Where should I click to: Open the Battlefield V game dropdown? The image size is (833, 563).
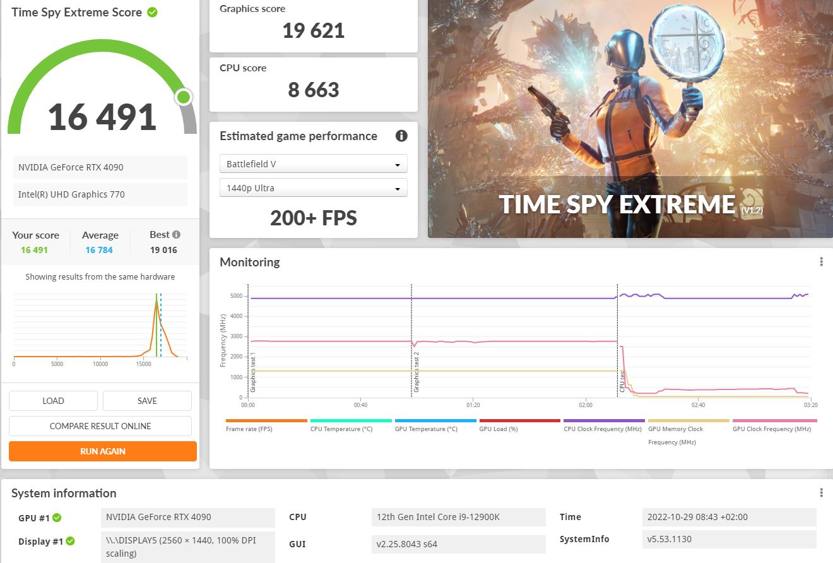pos(314,163)
